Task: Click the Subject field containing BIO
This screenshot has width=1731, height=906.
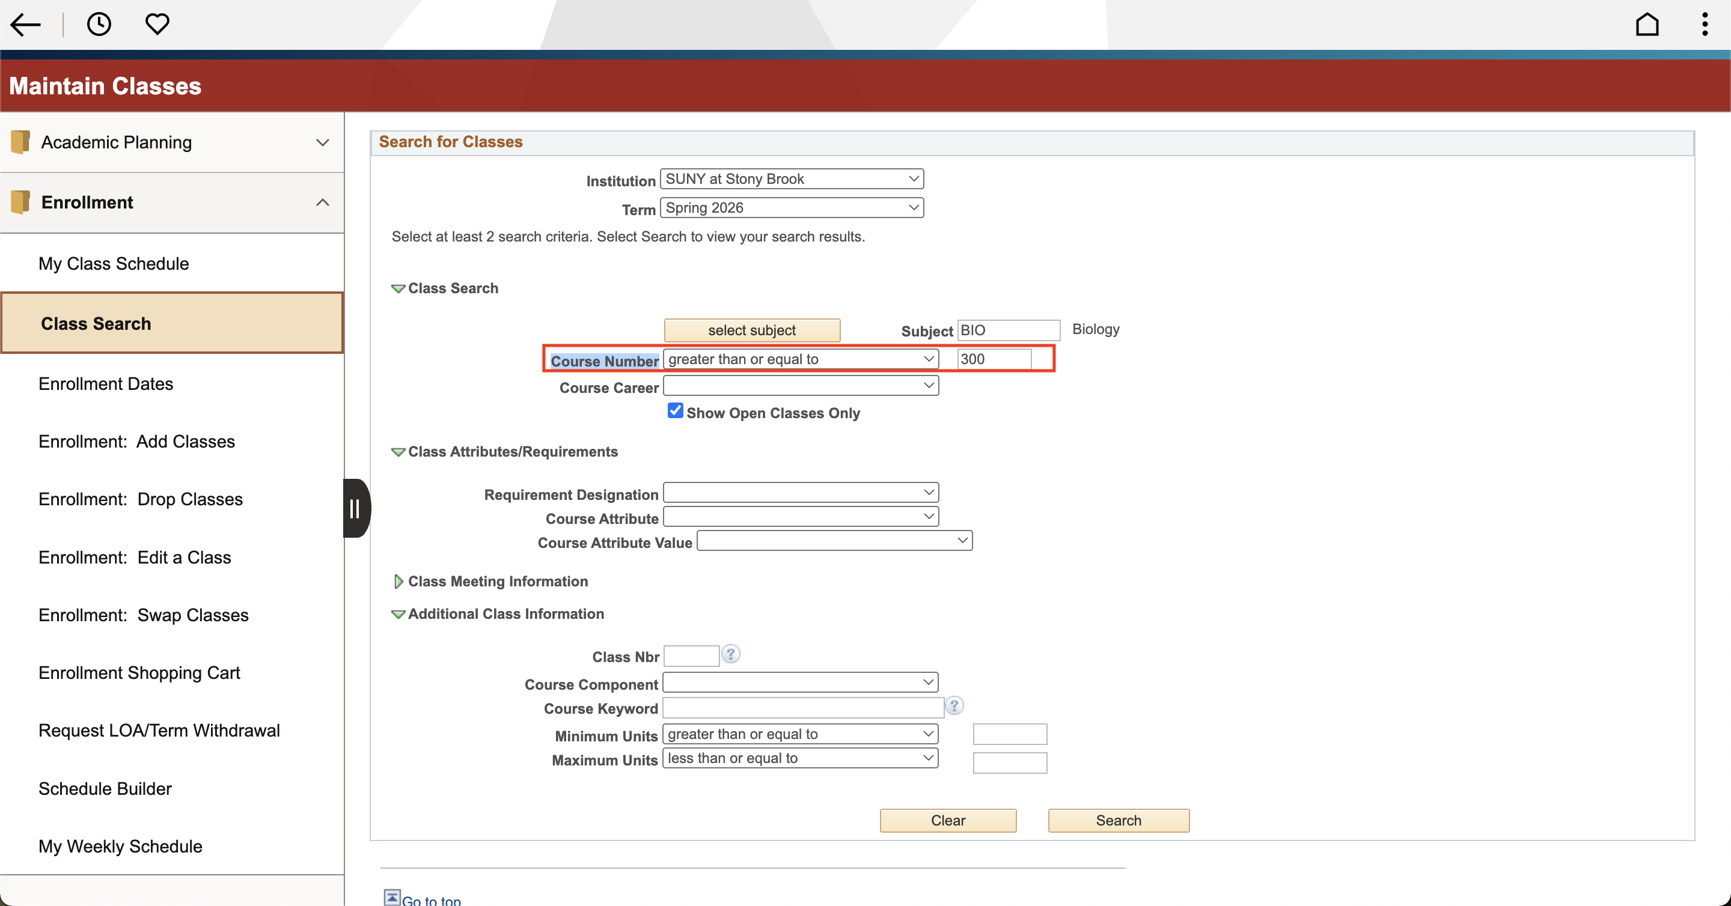Action: coord(1009,330)
